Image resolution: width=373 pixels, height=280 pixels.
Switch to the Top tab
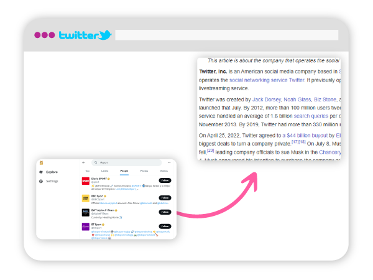pos(87,170)
